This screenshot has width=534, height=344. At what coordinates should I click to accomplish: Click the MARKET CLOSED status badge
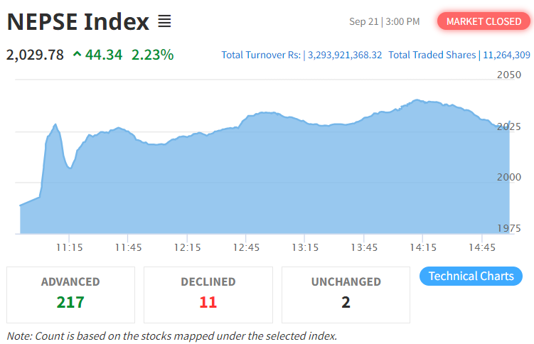pos(484,21)
